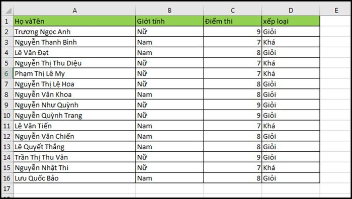Screen dimensions: 352x199
Task: Select cell containing 'Lưu Quốc Bảo'
Action: pyautogui.click(x=74, y=178)
